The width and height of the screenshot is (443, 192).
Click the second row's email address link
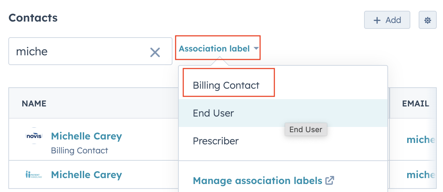[x=421, y=175]
